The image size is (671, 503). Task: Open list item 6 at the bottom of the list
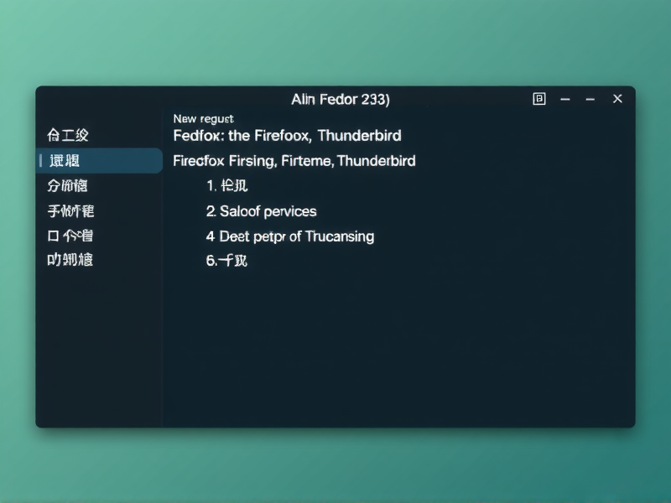pyautogui.click(x=226, y=262)
